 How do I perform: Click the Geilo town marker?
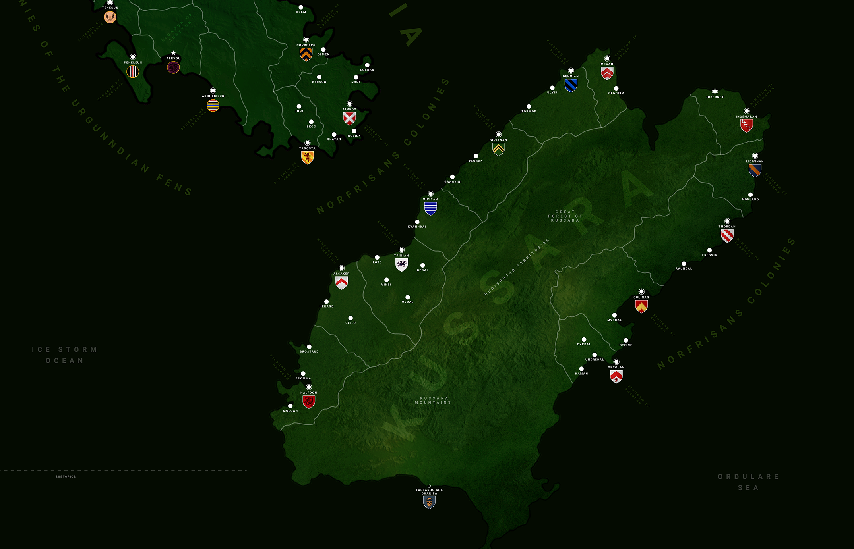[x=351, y=318]
